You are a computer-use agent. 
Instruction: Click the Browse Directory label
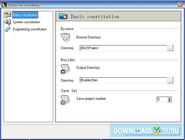click(89, 37)
